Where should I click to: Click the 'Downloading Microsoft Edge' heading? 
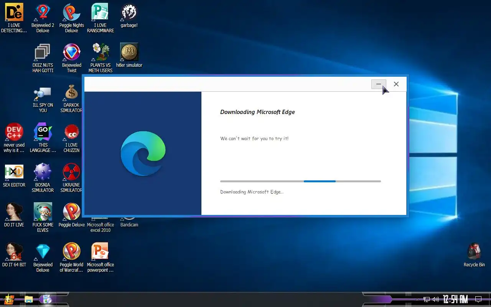[257, 112]
